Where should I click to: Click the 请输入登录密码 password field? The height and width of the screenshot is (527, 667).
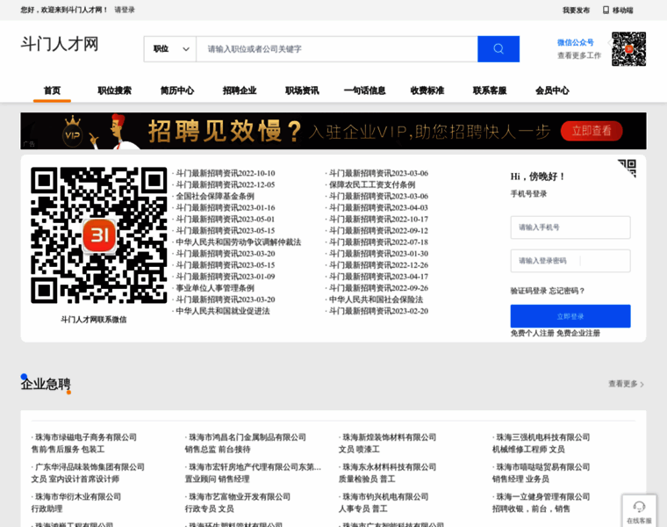(x=570, y=261)
